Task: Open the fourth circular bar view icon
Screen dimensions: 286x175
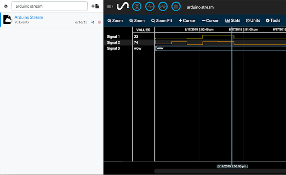Action: coord(176,7)
